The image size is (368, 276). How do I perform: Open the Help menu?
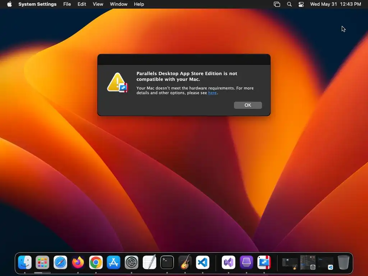click(x=139, y=4)
